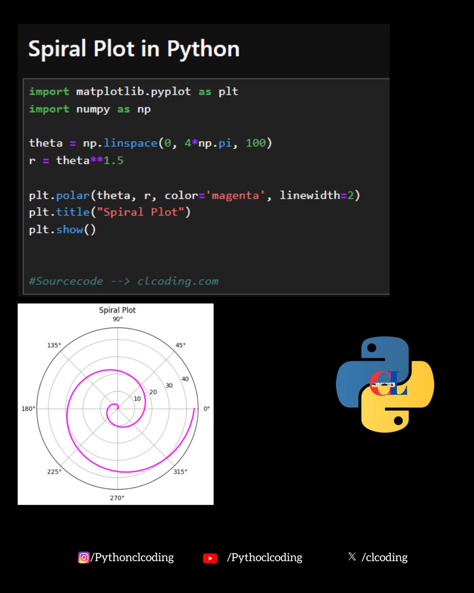Click the plt.show() code line
This screenshot has width=474, height=593.
click(62, 230)
